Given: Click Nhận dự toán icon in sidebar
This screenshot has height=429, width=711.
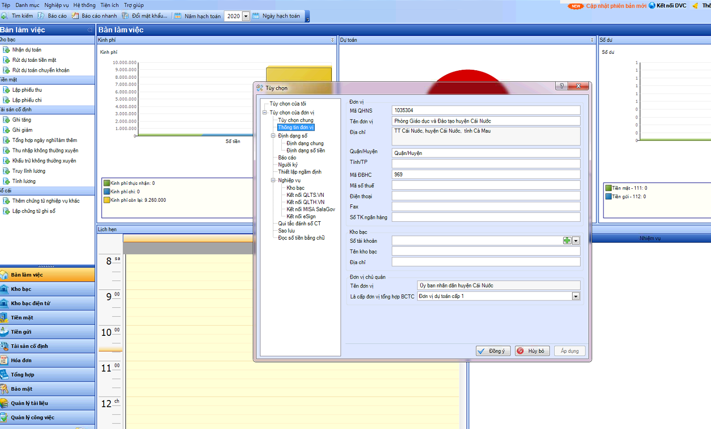Looking at the screenshot, I should pyautogui.click(x=6, y=50).
